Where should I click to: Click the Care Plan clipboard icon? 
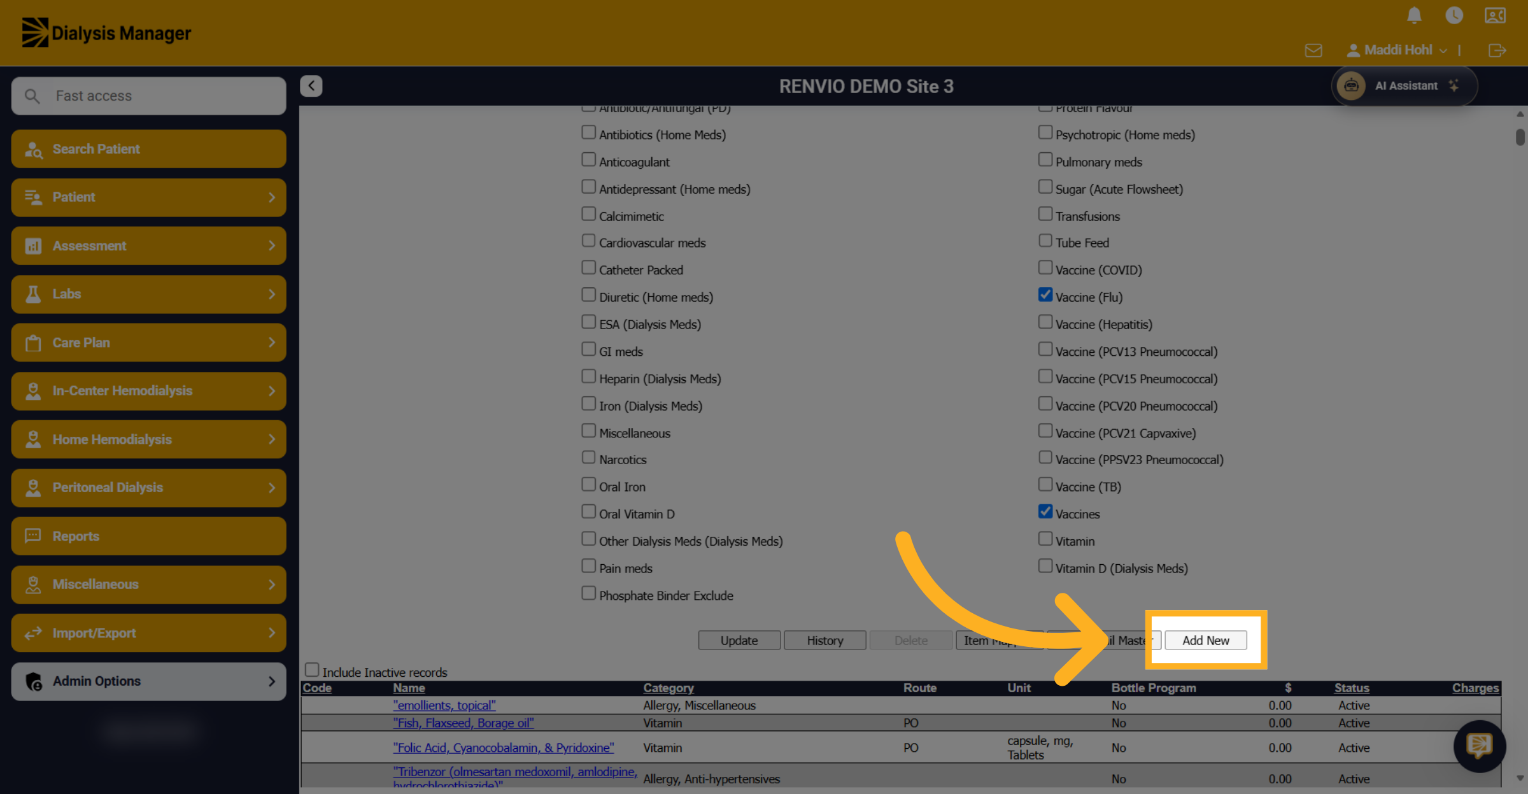tap(33, 343)
